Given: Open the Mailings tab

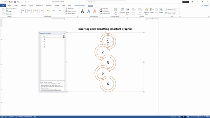Looking at the screenshot, I should (x=49, y=6).
